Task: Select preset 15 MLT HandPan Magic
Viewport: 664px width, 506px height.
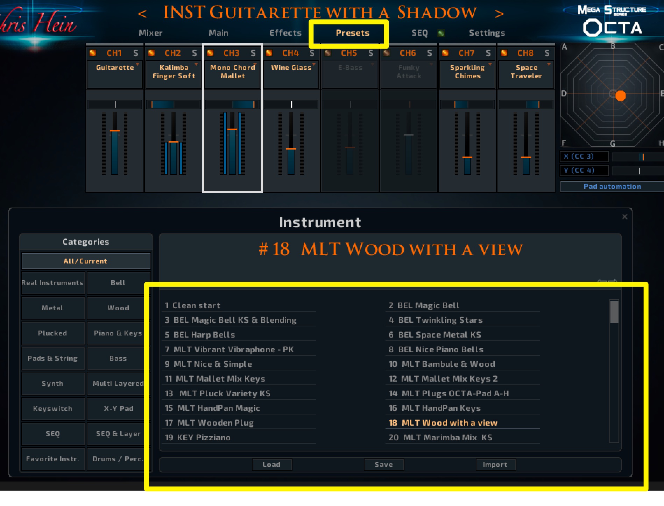Action: 218,408
